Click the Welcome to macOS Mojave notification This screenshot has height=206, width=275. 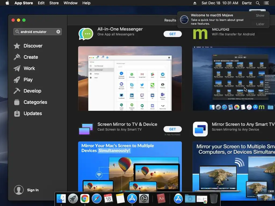214,19
